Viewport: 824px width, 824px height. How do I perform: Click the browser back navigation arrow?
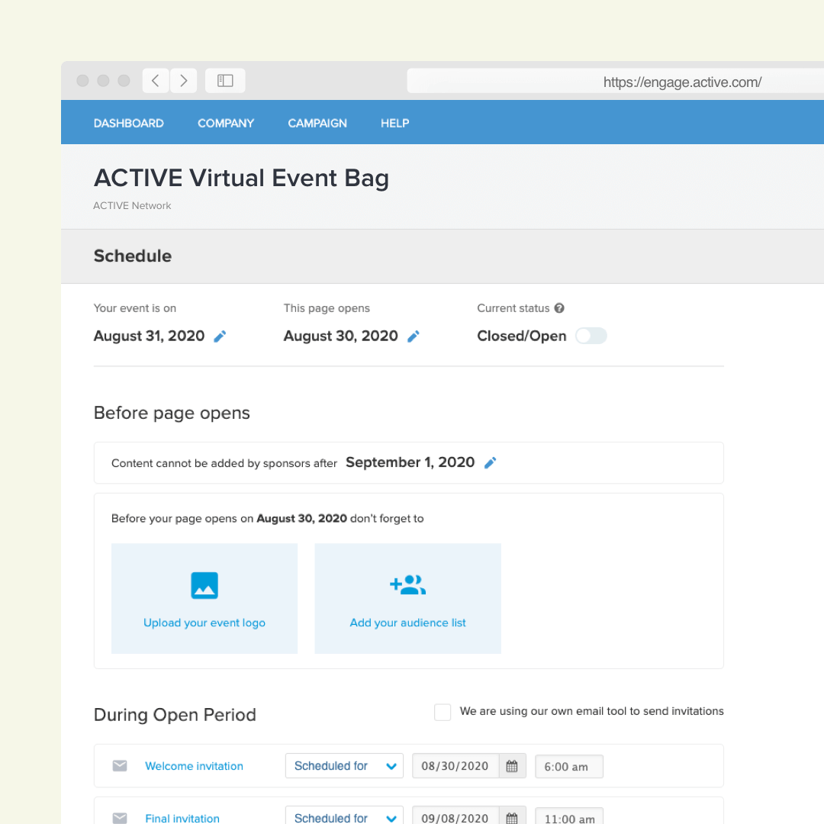click(x=155, y=80)
